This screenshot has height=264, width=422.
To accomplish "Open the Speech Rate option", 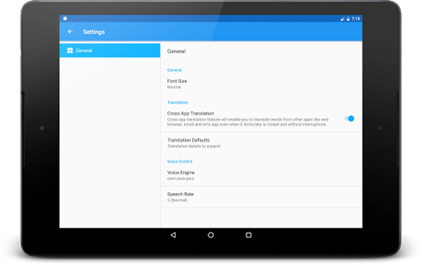I will click(261, 197).
